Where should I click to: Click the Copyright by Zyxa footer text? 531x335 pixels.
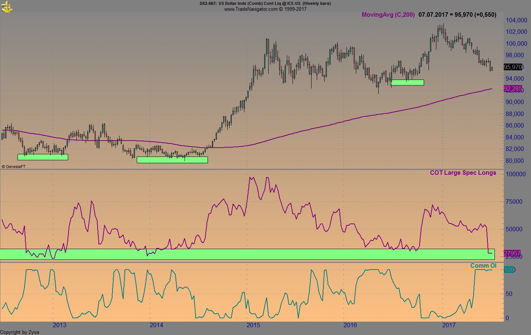(19, 332)
